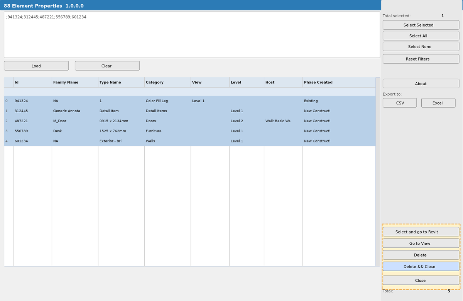This screenshot has height=301, width=463.
Task: Click Select and go to Revit
Action: click(x=421, y=232)
